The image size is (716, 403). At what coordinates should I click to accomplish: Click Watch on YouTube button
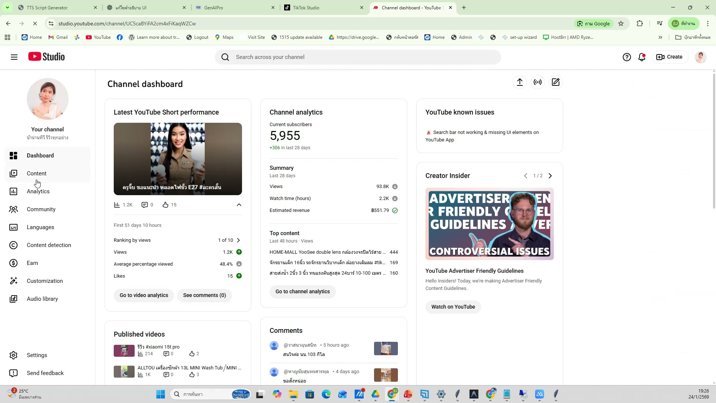453,307
